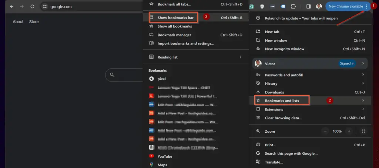
Task: Click the Maps bookmark pin icon
Action: (x=151, y=165)
